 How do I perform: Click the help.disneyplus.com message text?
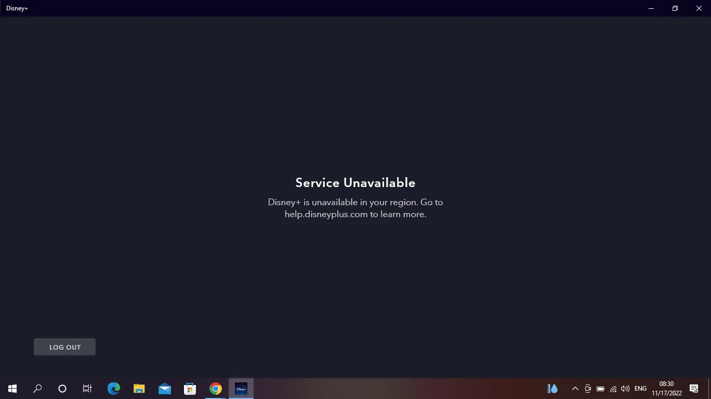(355, 208)
